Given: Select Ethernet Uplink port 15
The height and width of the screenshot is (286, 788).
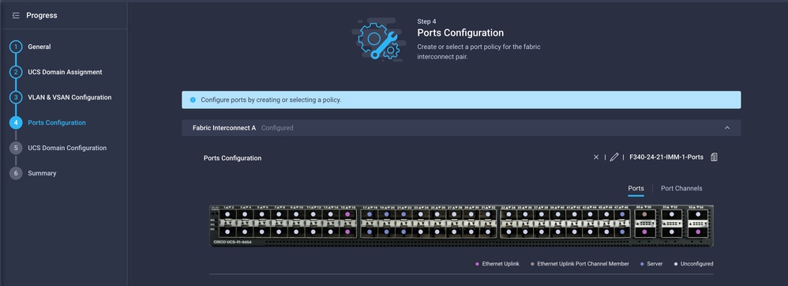Looking at the screenshot, I should [x=347, y=214].
